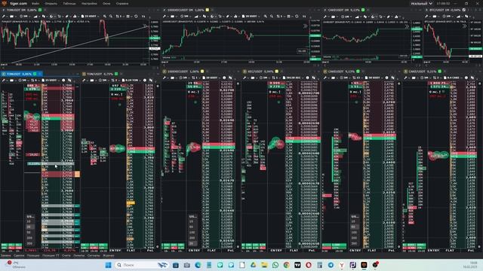Open settings wrench in the XEC/USDT order book
The width and height of the screenshot is (483, 271).
point(245,78)
